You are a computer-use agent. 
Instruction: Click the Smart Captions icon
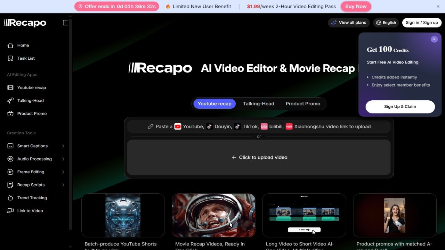pos(10,146)
